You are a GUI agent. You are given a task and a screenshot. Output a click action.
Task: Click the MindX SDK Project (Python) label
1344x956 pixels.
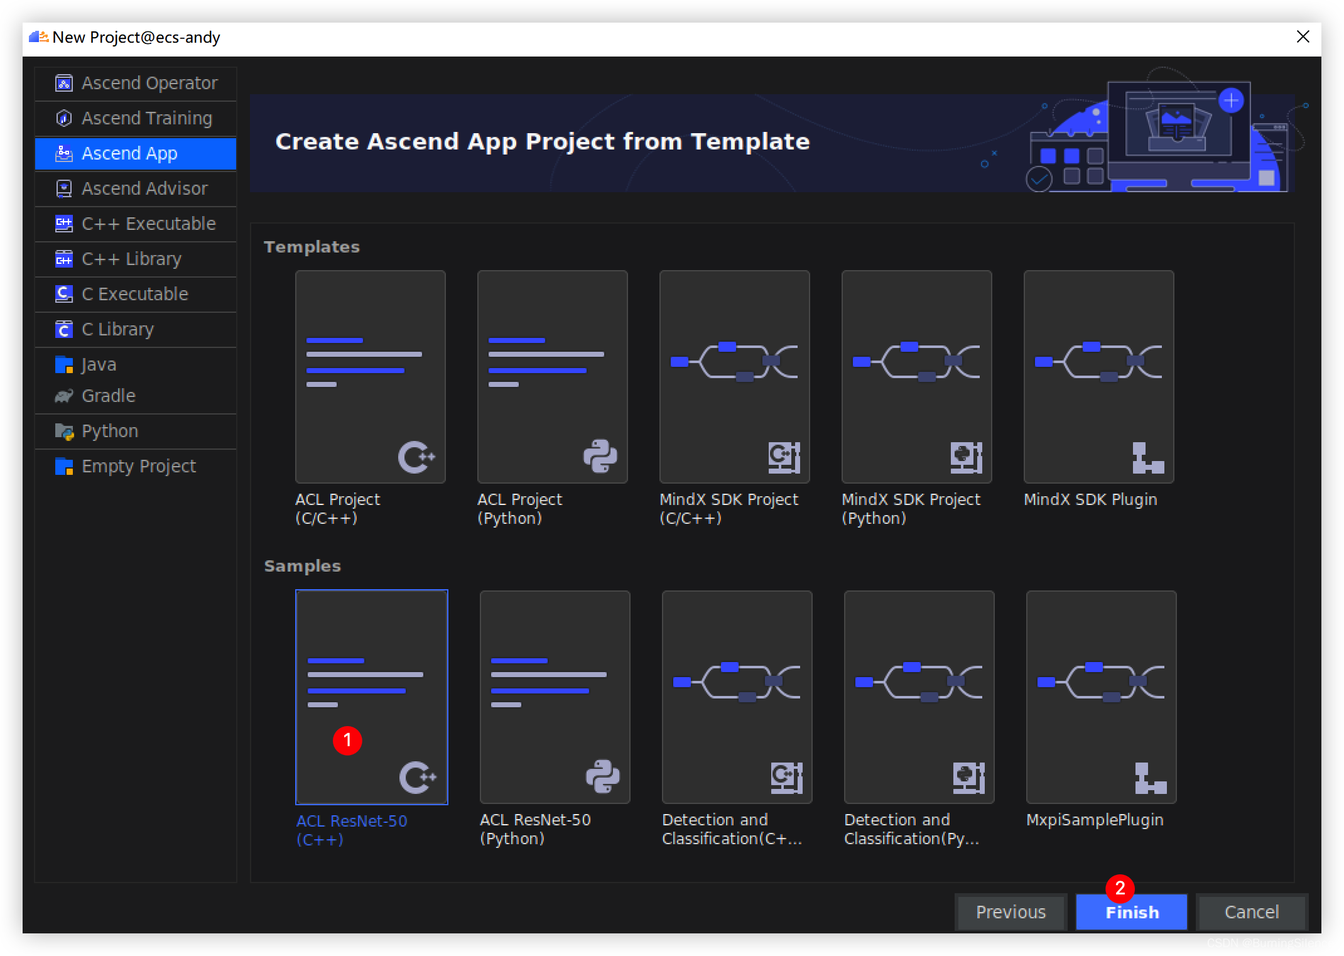[911, 509]
